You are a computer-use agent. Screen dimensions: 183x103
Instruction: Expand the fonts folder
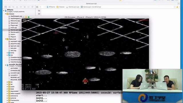tap(7, 53)
